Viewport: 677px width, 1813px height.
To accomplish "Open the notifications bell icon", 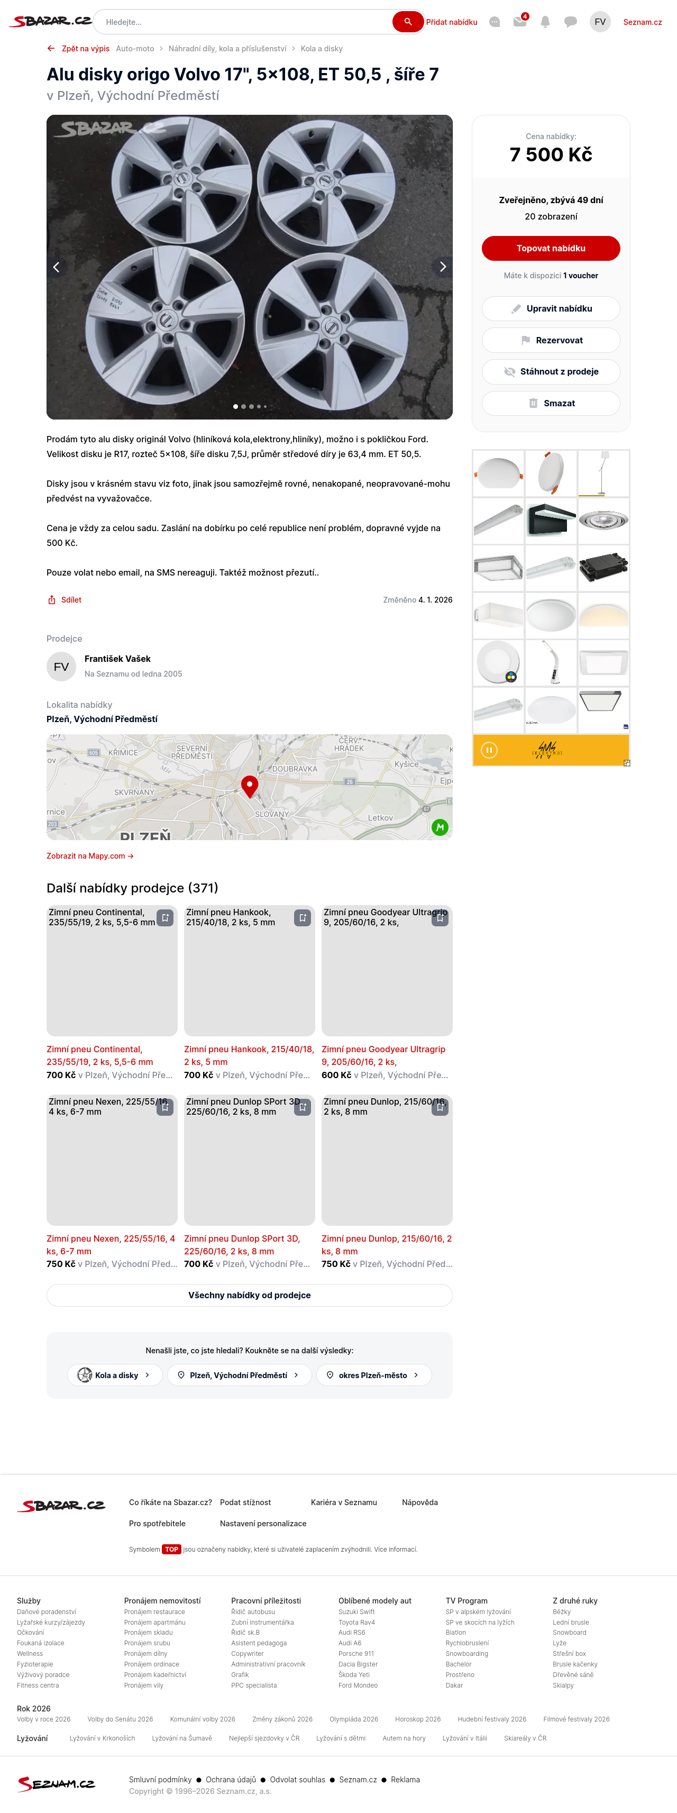I will pyautogui.click(x=545, y=22).
